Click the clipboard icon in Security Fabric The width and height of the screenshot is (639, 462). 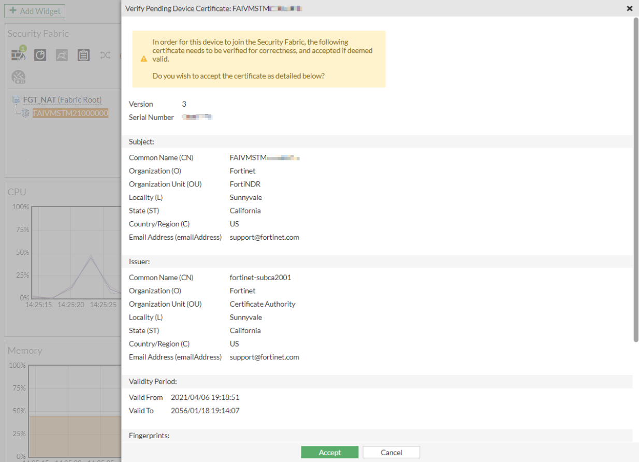click(x=84, y=55)
